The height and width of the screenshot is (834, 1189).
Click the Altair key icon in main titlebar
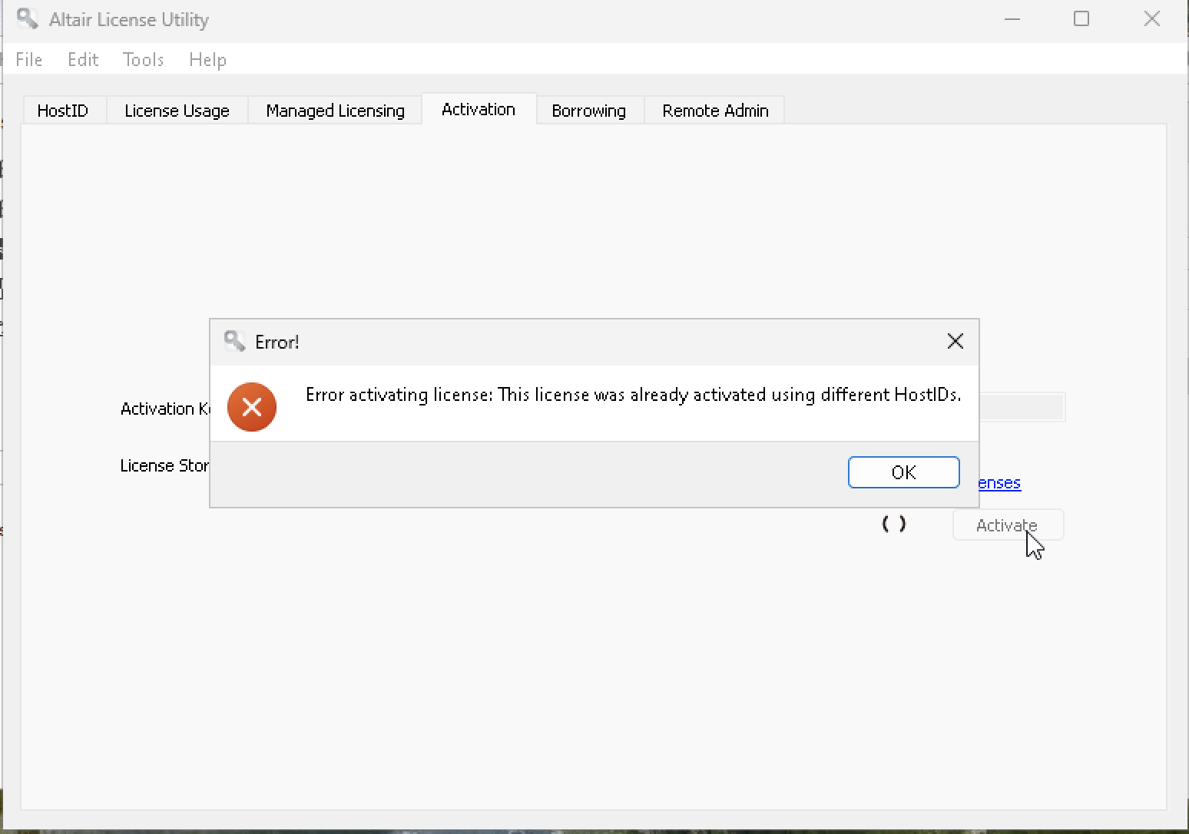pyautogui.click(x=26, y=18)
